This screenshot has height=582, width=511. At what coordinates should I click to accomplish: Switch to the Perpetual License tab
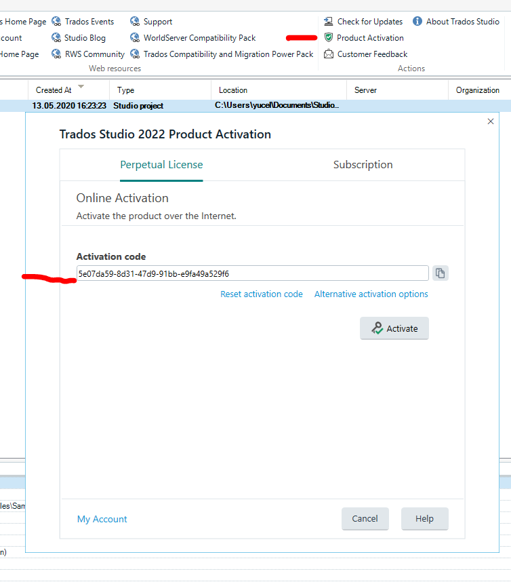pyautogui.click(x=161, y=164)
